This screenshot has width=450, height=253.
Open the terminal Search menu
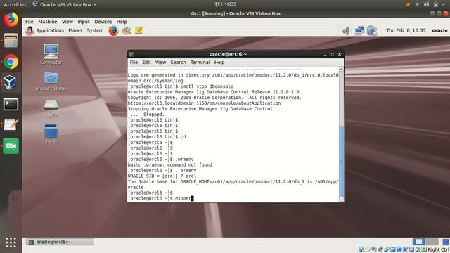(x=178, y=63)
